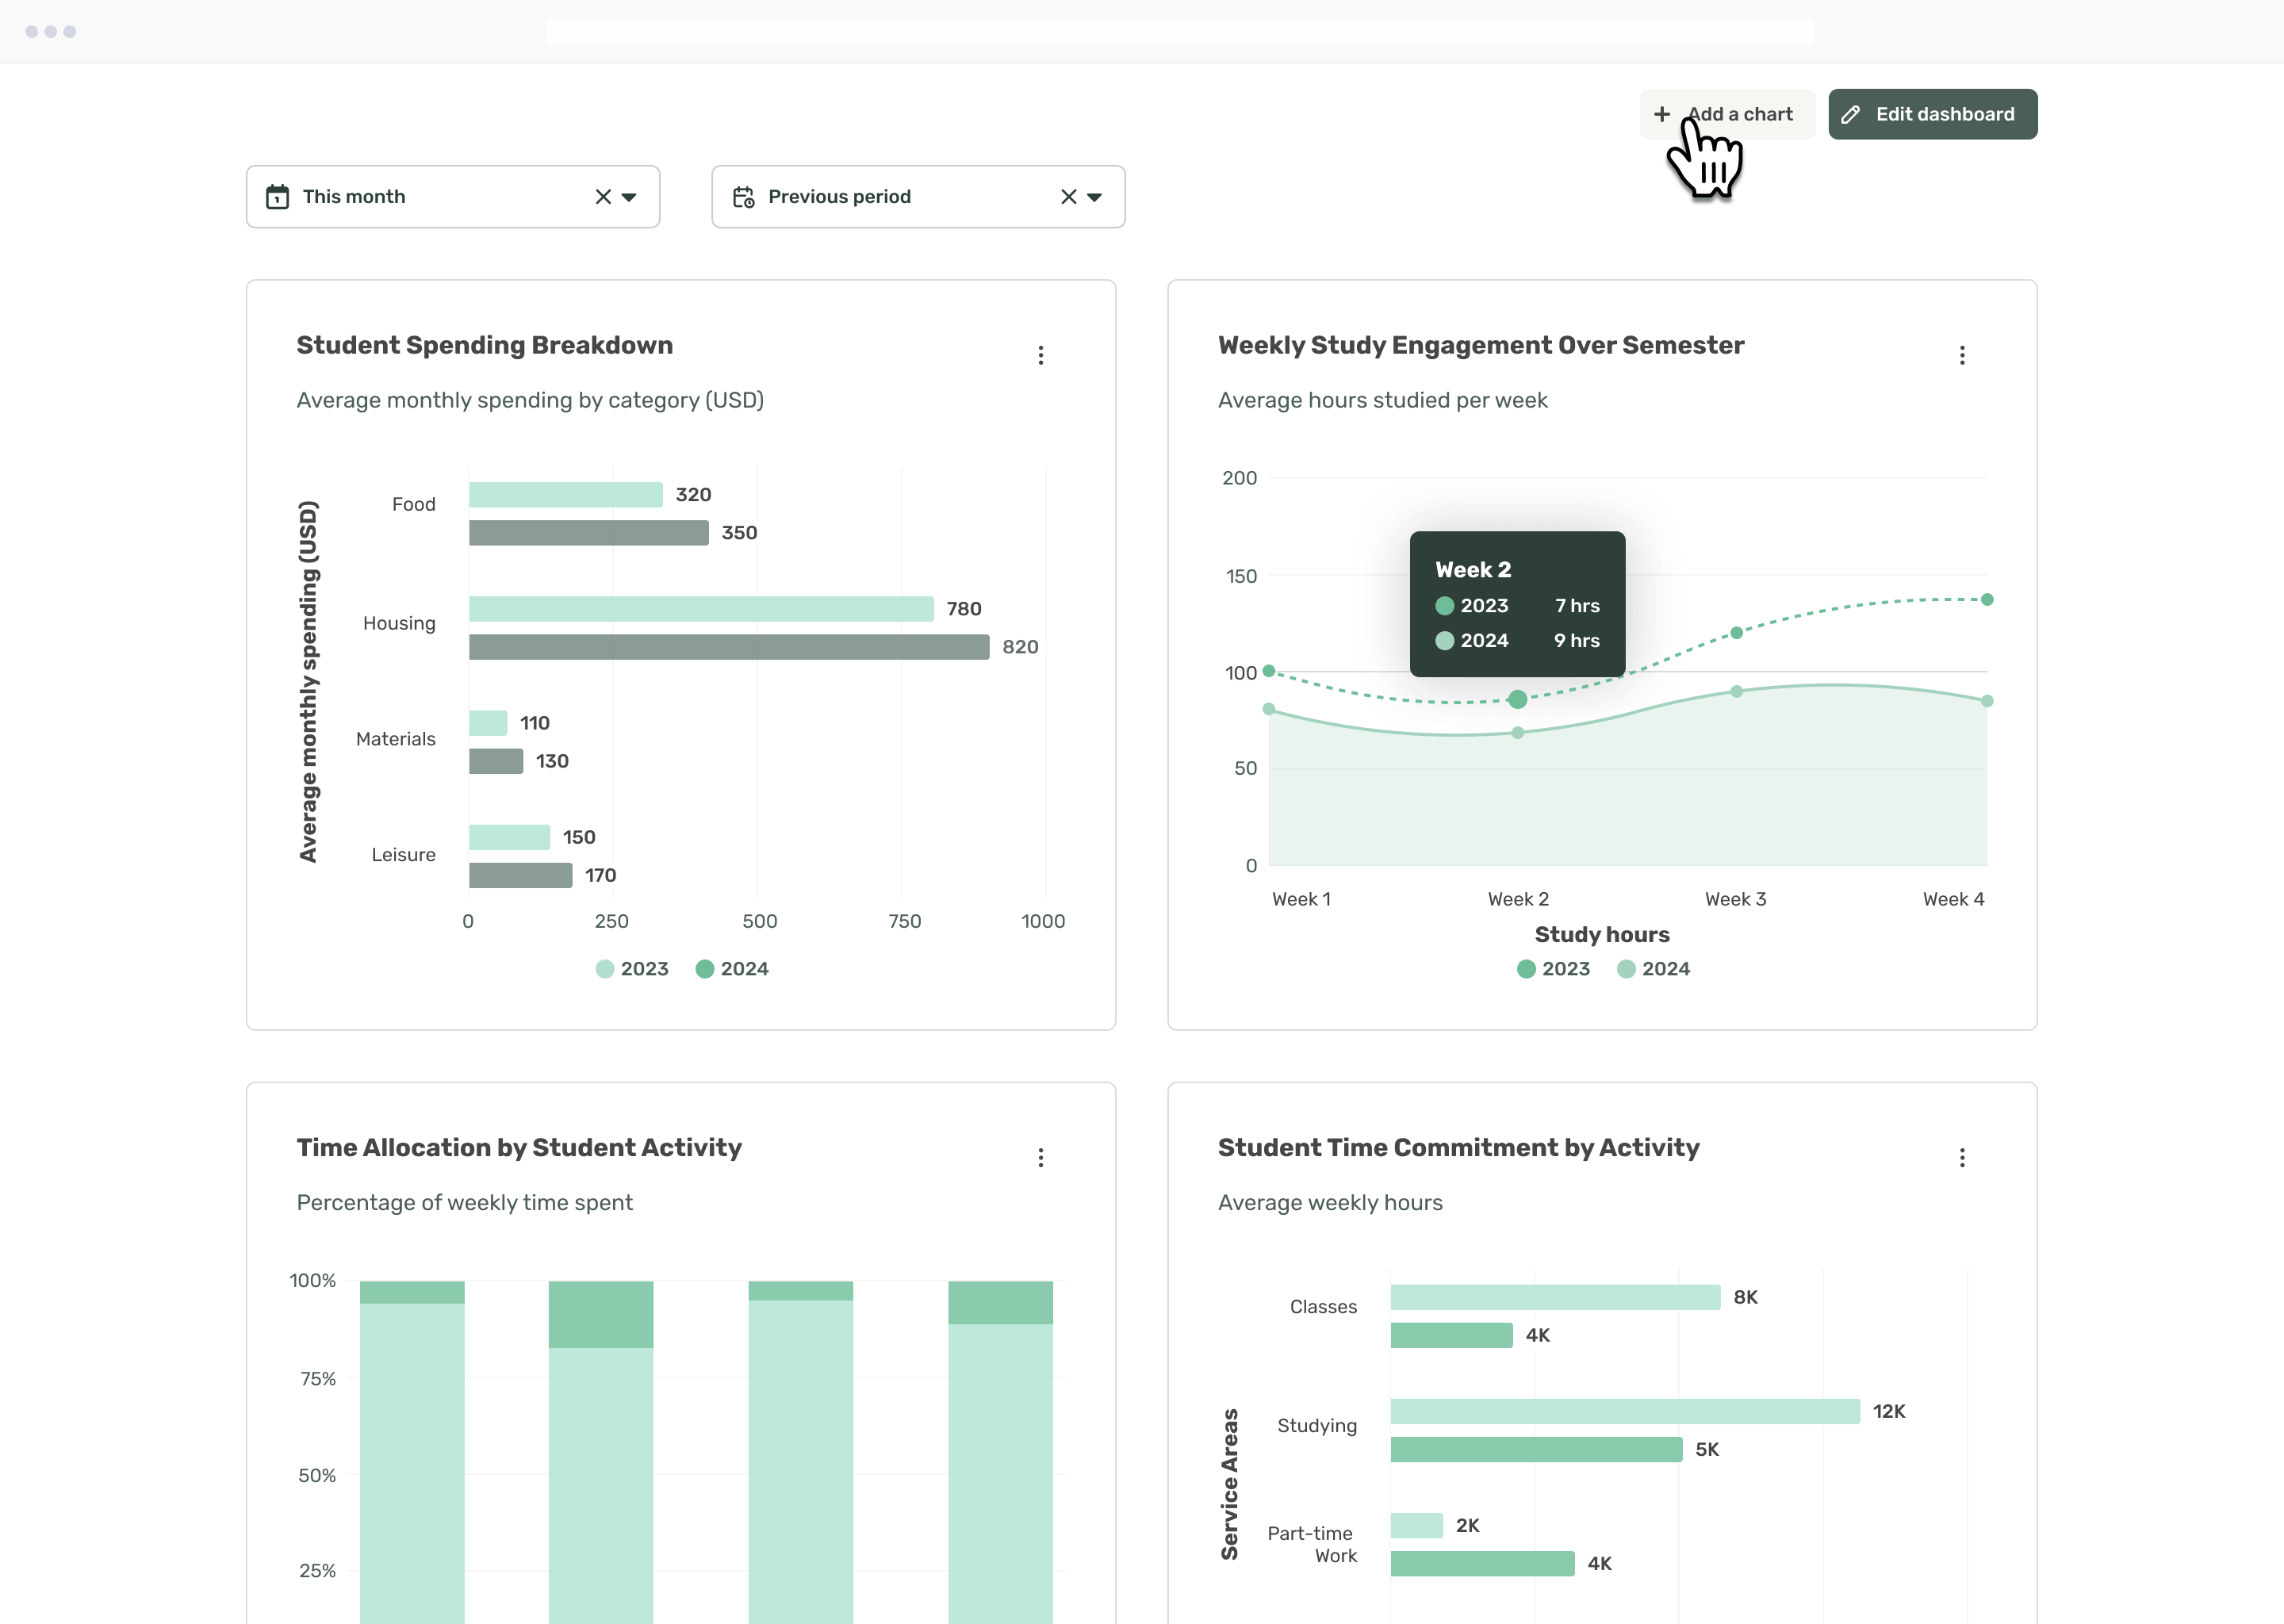The image size is (2284, 1624).
Task: Toggle 2024 series in spending chart legend
Action: click(732, 969)
